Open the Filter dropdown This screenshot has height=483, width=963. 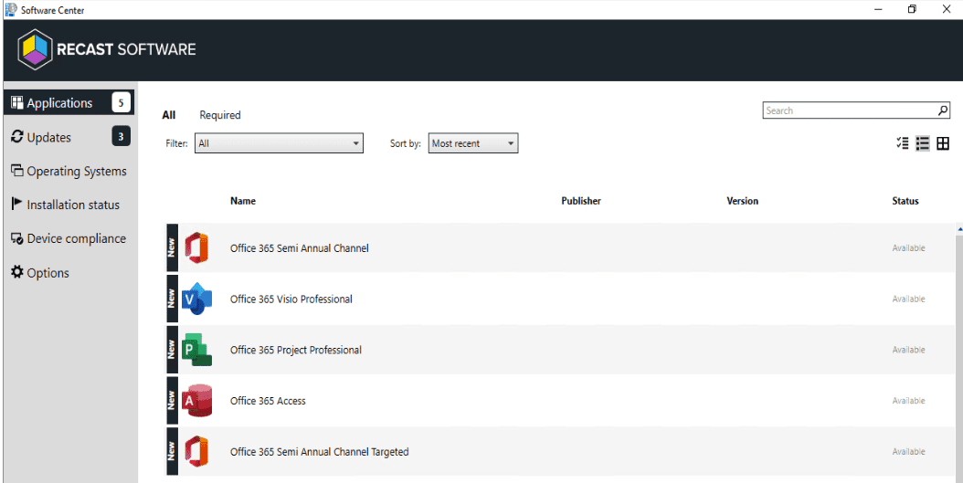point(279,143)
